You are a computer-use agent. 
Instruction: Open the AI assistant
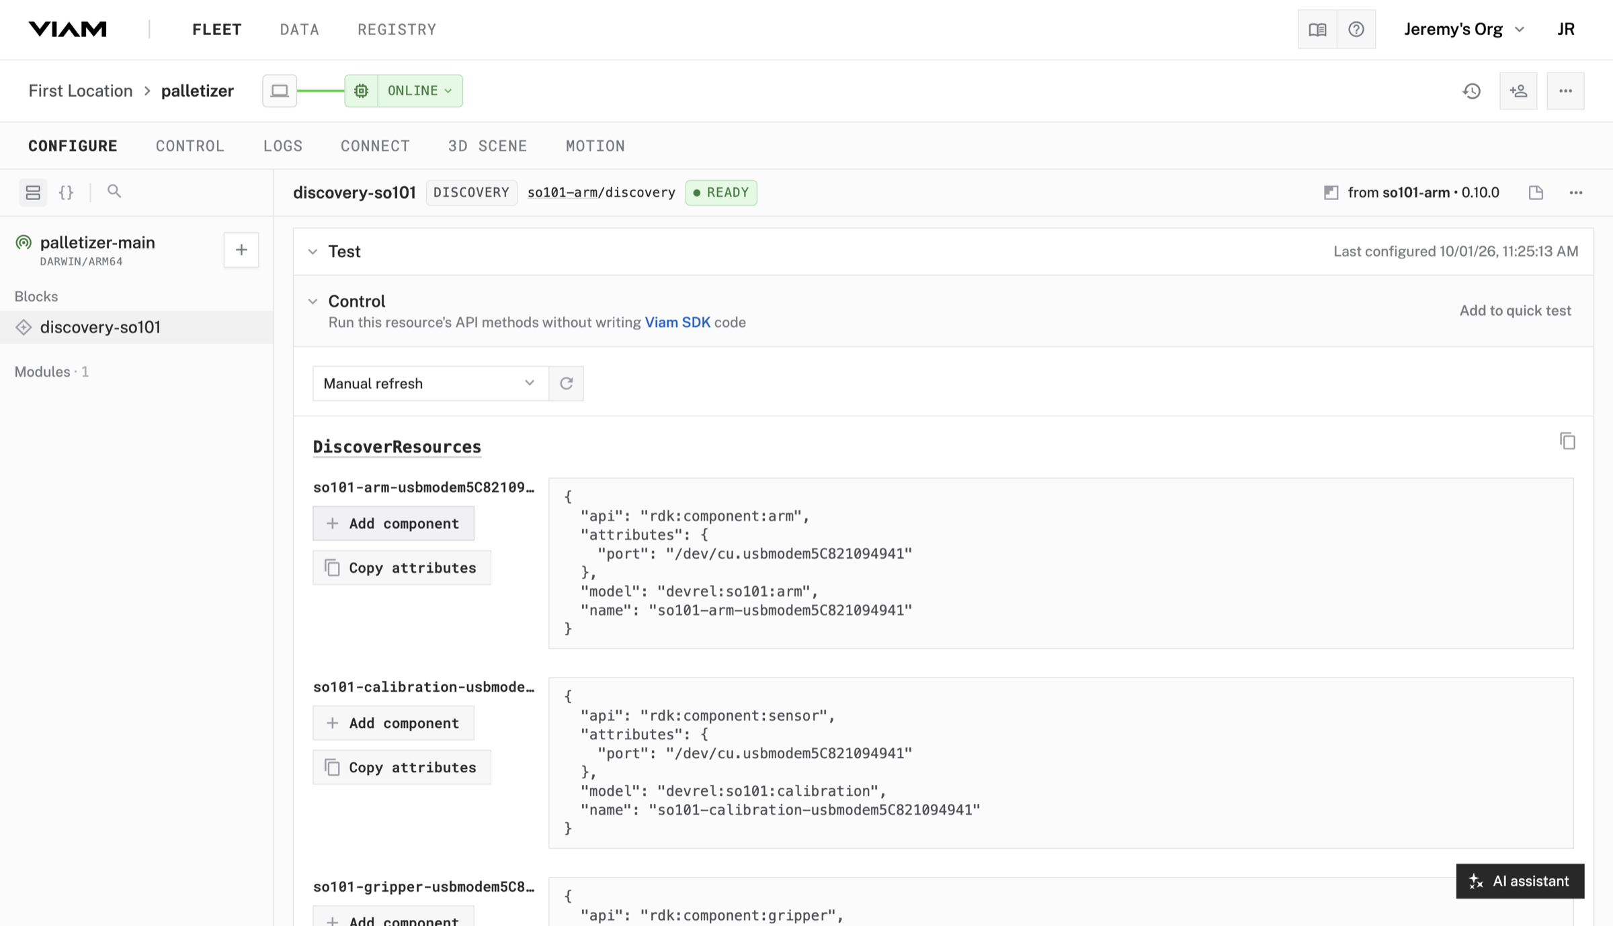coord(1520,881)
